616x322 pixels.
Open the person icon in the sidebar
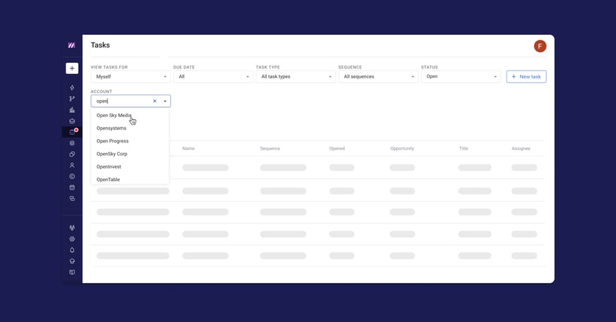(72, 165)
